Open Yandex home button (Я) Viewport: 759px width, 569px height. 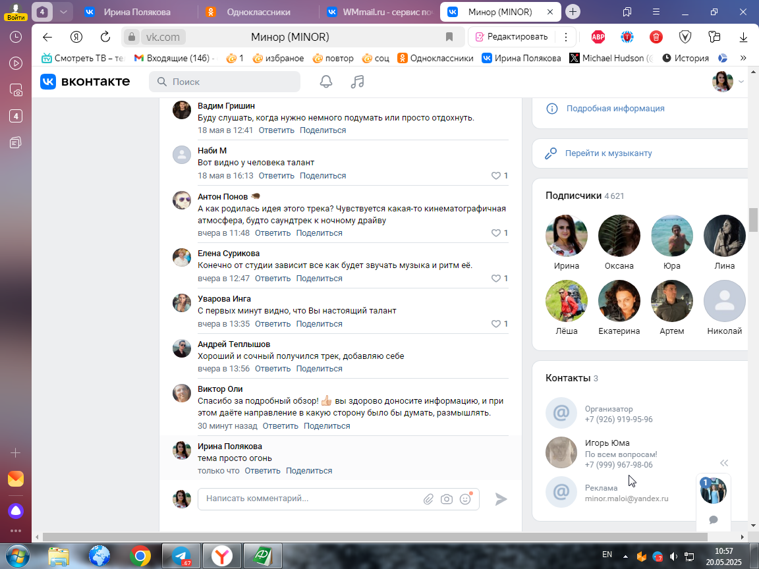pos(76,37)
